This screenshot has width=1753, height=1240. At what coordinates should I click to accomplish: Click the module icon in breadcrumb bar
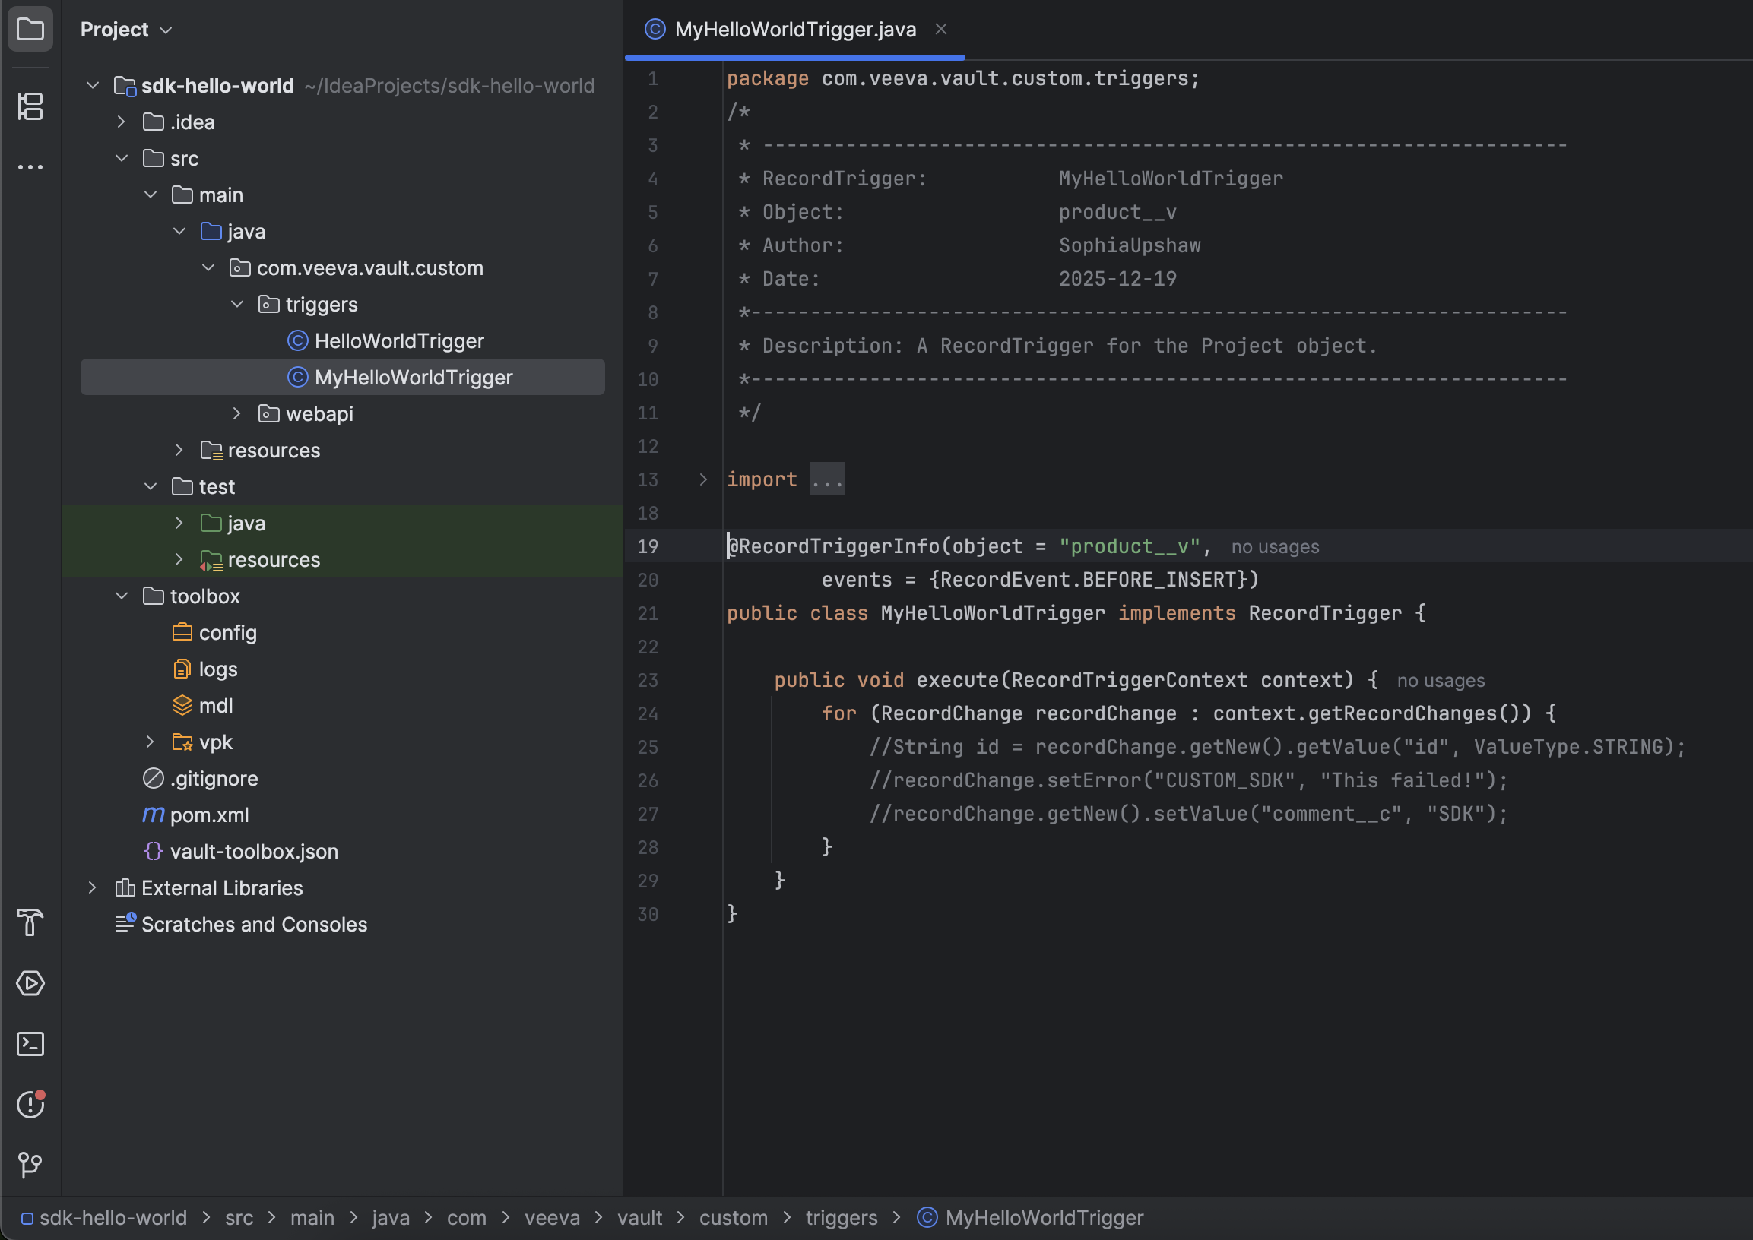27,1219
